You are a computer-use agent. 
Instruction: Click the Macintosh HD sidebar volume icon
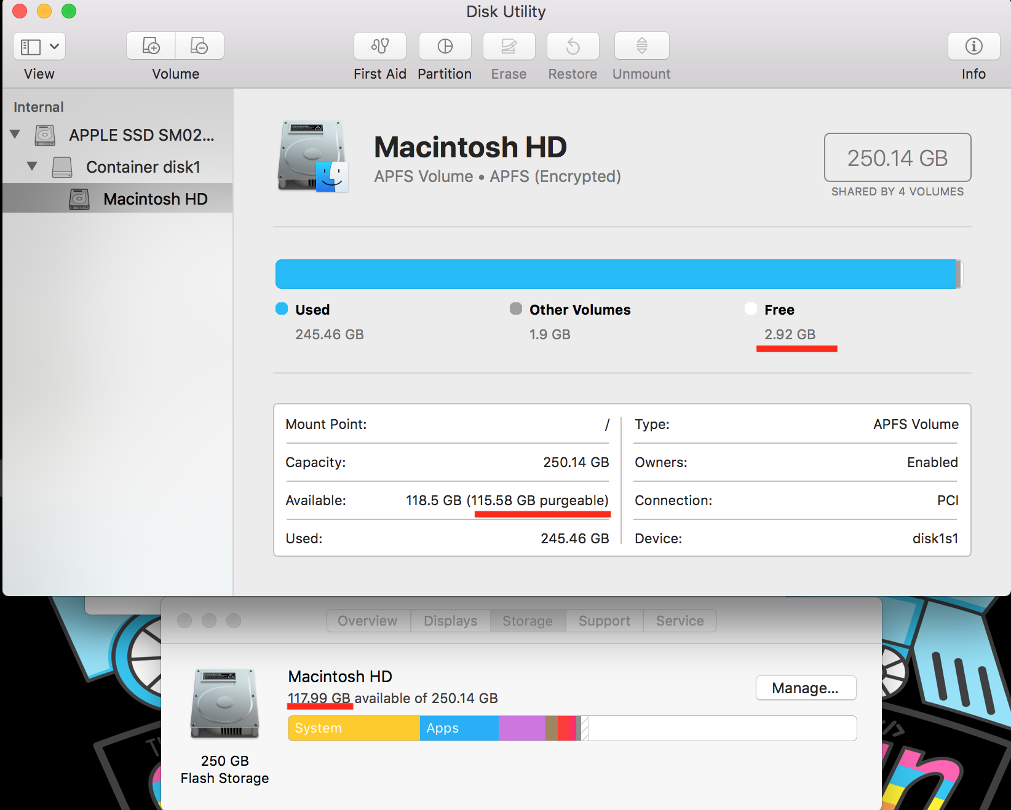(x=79, y=199)
